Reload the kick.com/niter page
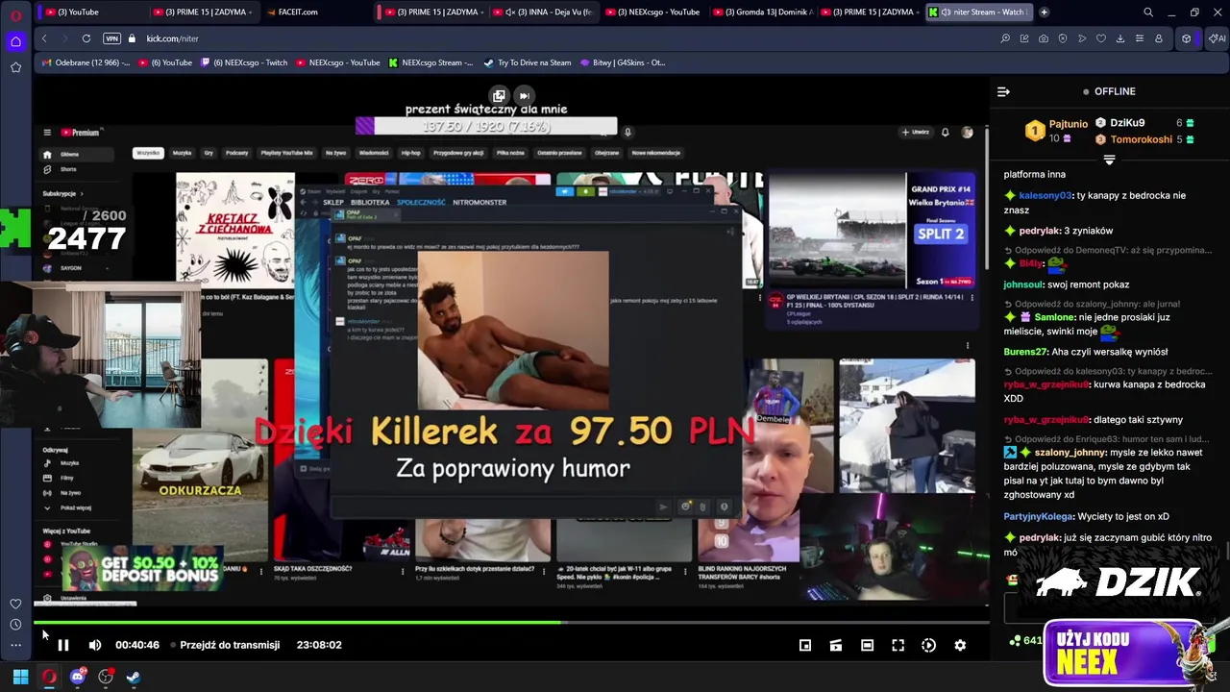 [86, 38]
